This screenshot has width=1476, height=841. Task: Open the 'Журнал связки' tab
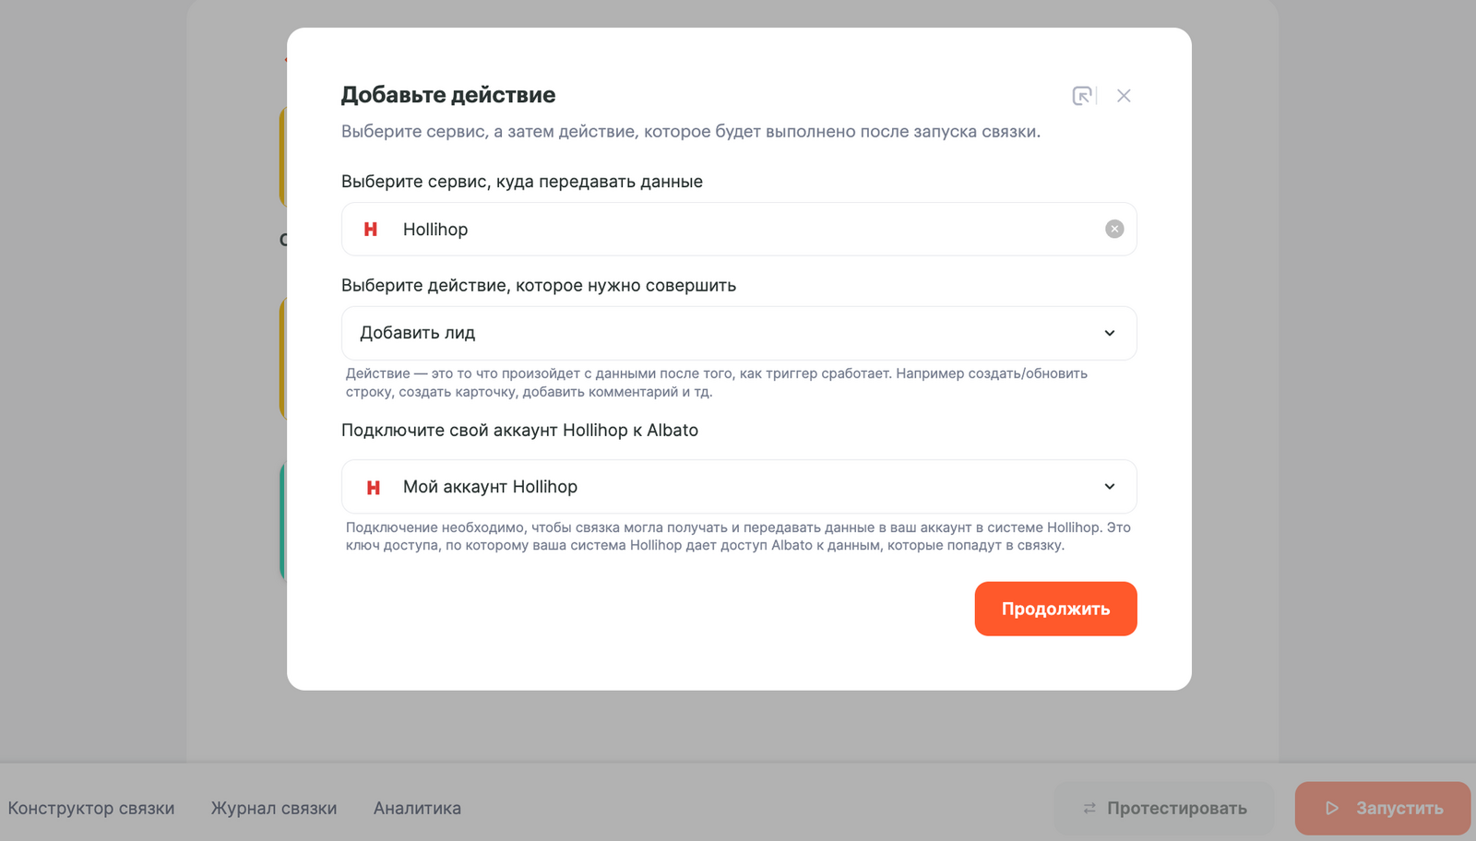pyautogui.click(x=274, y=809)
